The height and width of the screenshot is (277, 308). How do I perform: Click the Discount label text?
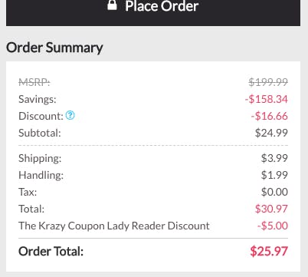(x=41, y=116)
